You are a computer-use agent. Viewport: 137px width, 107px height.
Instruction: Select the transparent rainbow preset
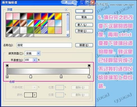pos(44,23)
